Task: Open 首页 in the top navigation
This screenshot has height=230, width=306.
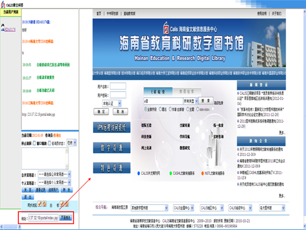Action: pos(99,13)
